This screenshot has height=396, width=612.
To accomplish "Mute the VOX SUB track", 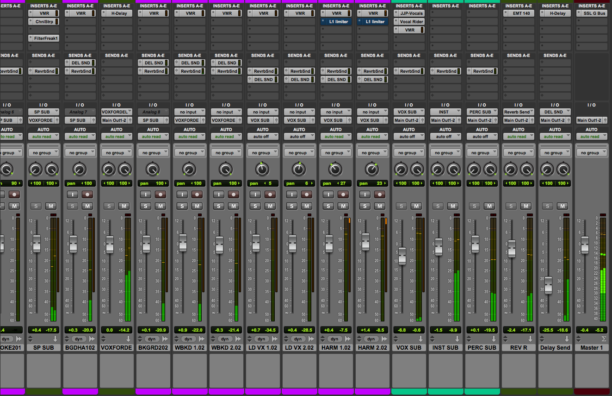I will [416, 206].
